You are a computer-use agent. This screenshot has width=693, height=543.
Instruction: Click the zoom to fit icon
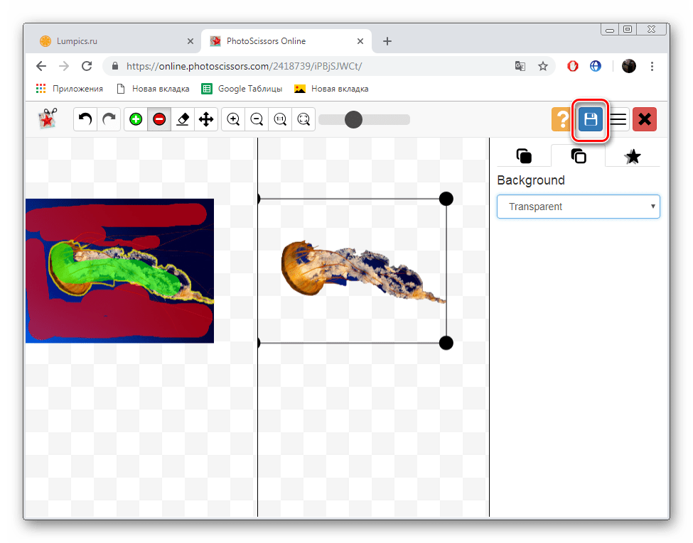[x=303, y=119]
